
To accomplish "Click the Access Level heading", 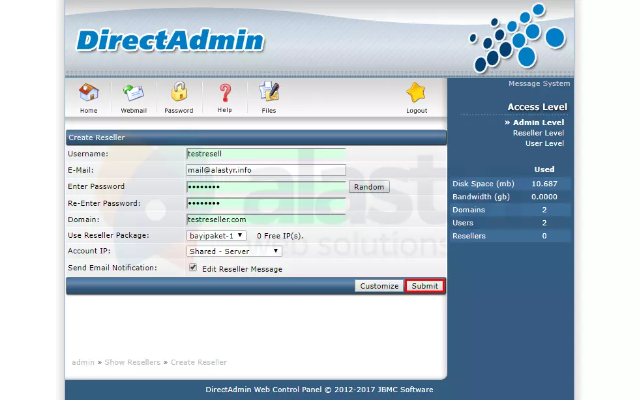I will coord(537,107).
